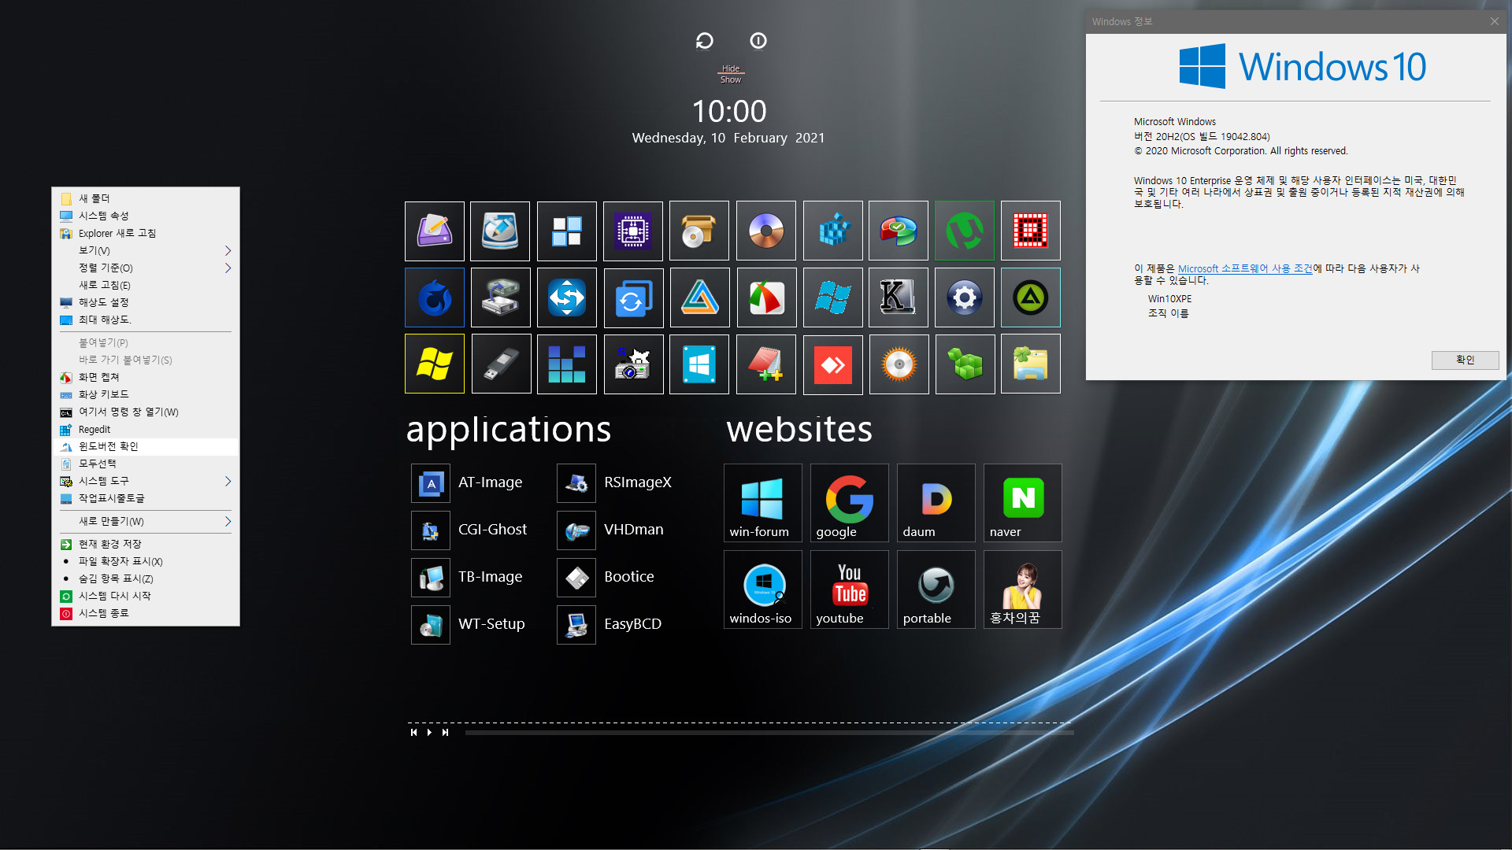The height and width of the screenshot is (850, 1512).
Task: Click the previous track button
Action: point(413,733)
